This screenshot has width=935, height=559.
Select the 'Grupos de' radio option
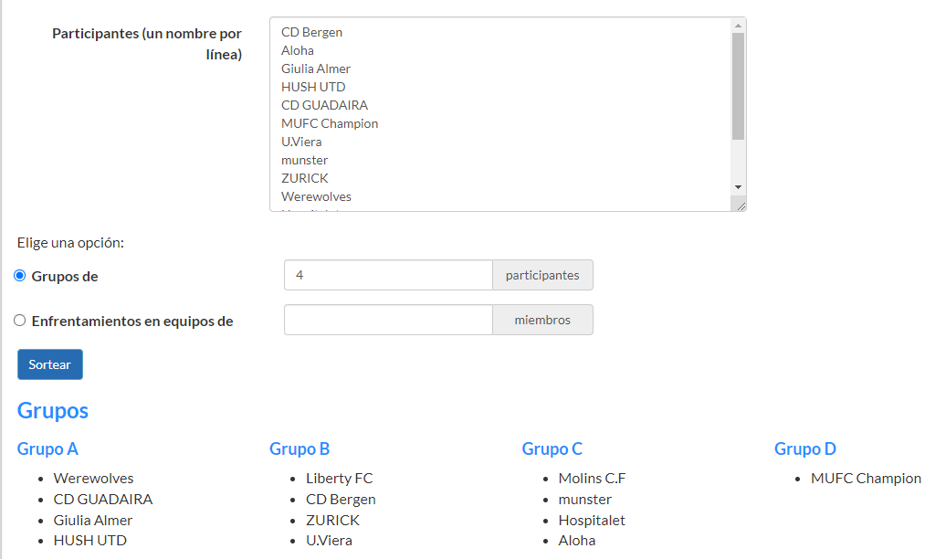click(20, 276)
